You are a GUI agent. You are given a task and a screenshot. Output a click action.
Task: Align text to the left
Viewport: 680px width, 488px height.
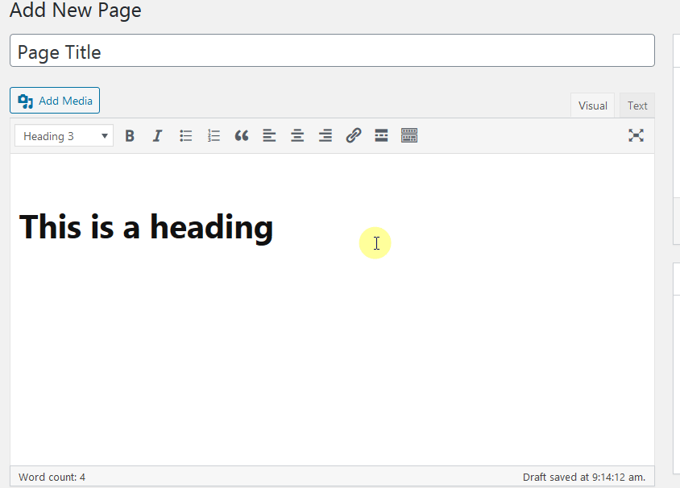coord(269,135)
